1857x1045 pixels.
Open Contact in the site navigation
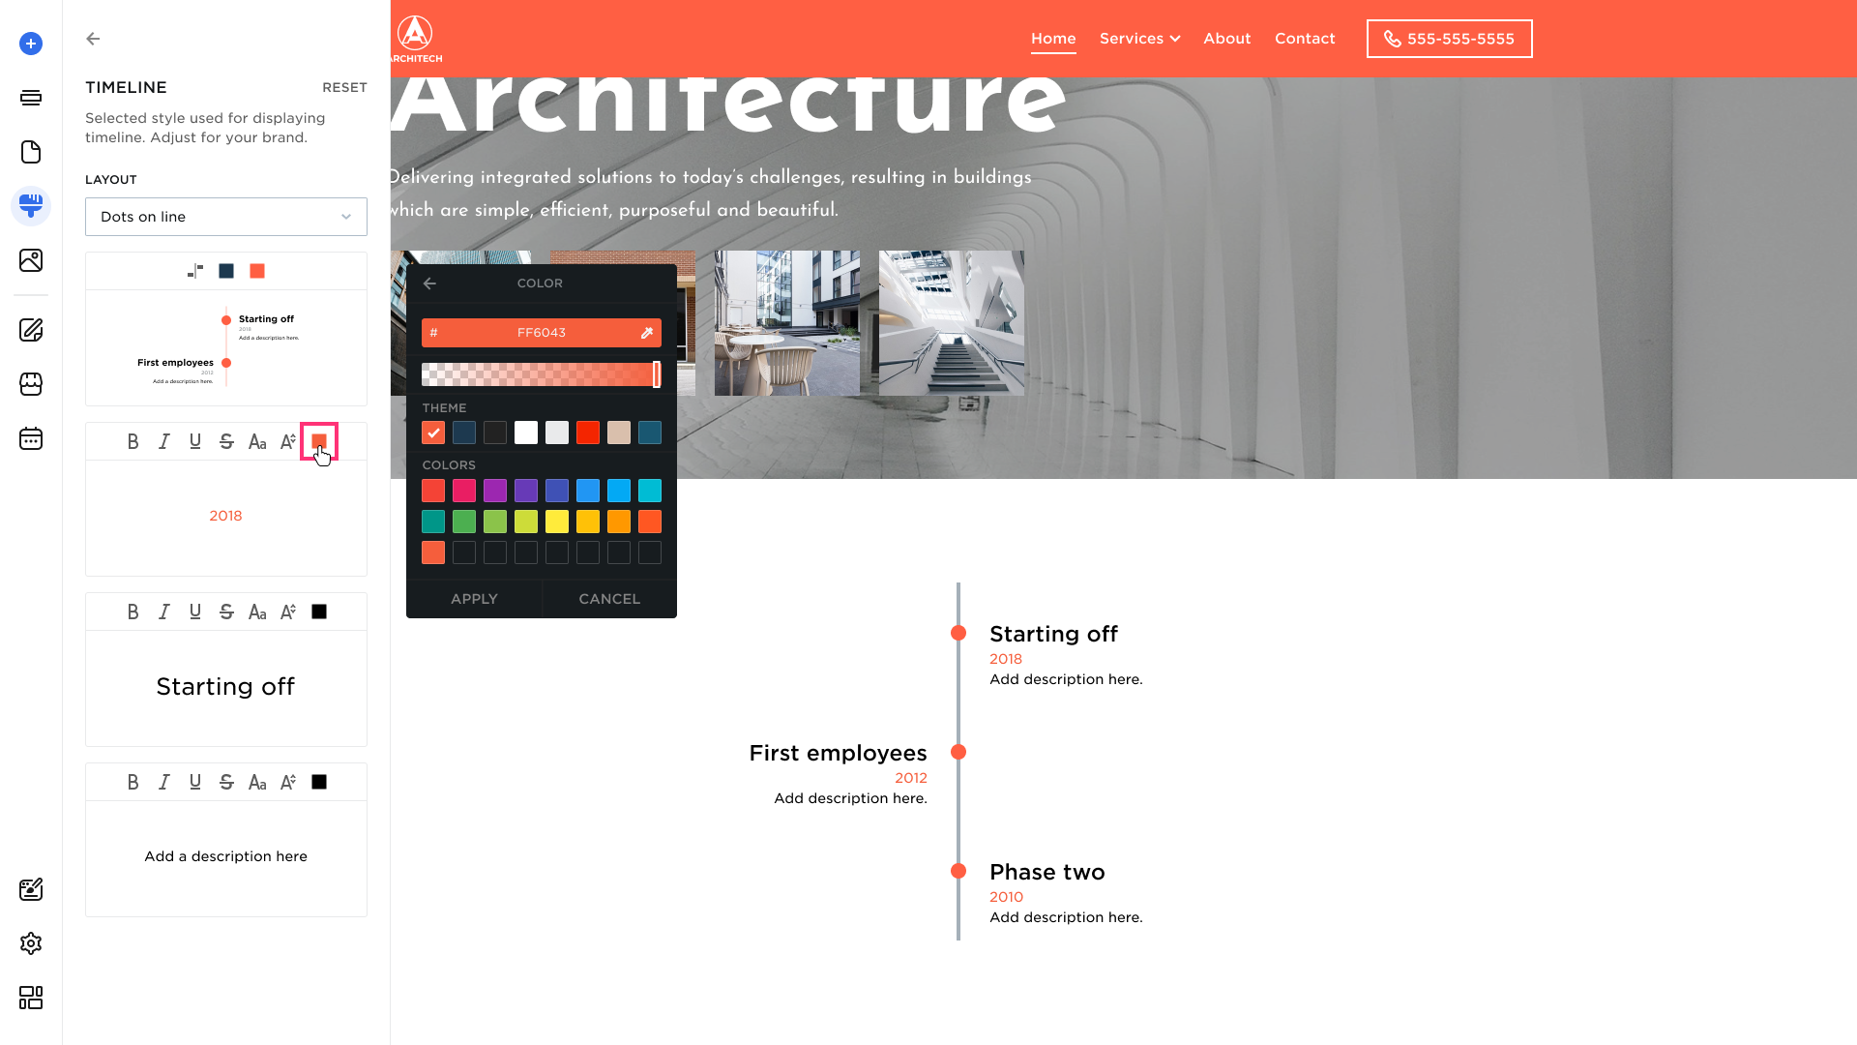point(1304,39)
